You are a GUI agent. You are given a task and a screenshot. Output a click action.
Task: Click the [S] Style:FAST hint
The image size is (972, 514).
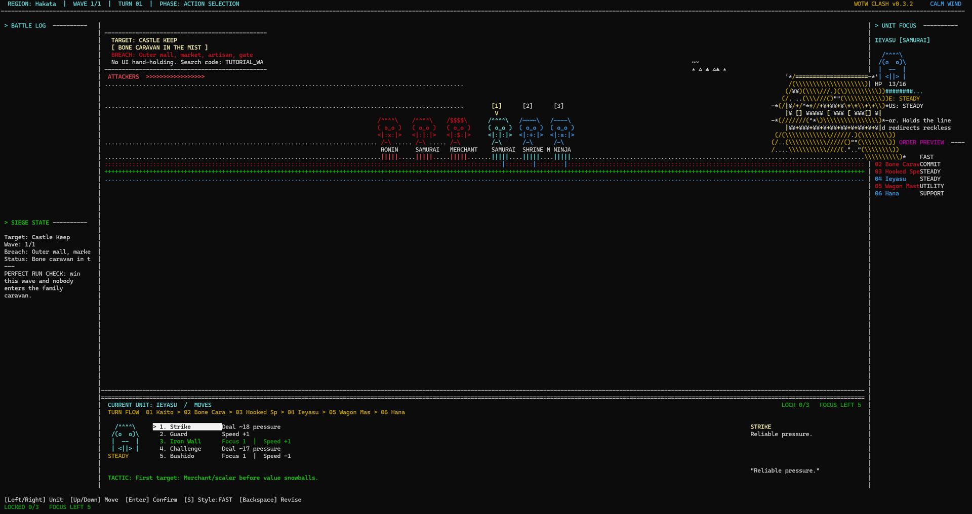208,500
